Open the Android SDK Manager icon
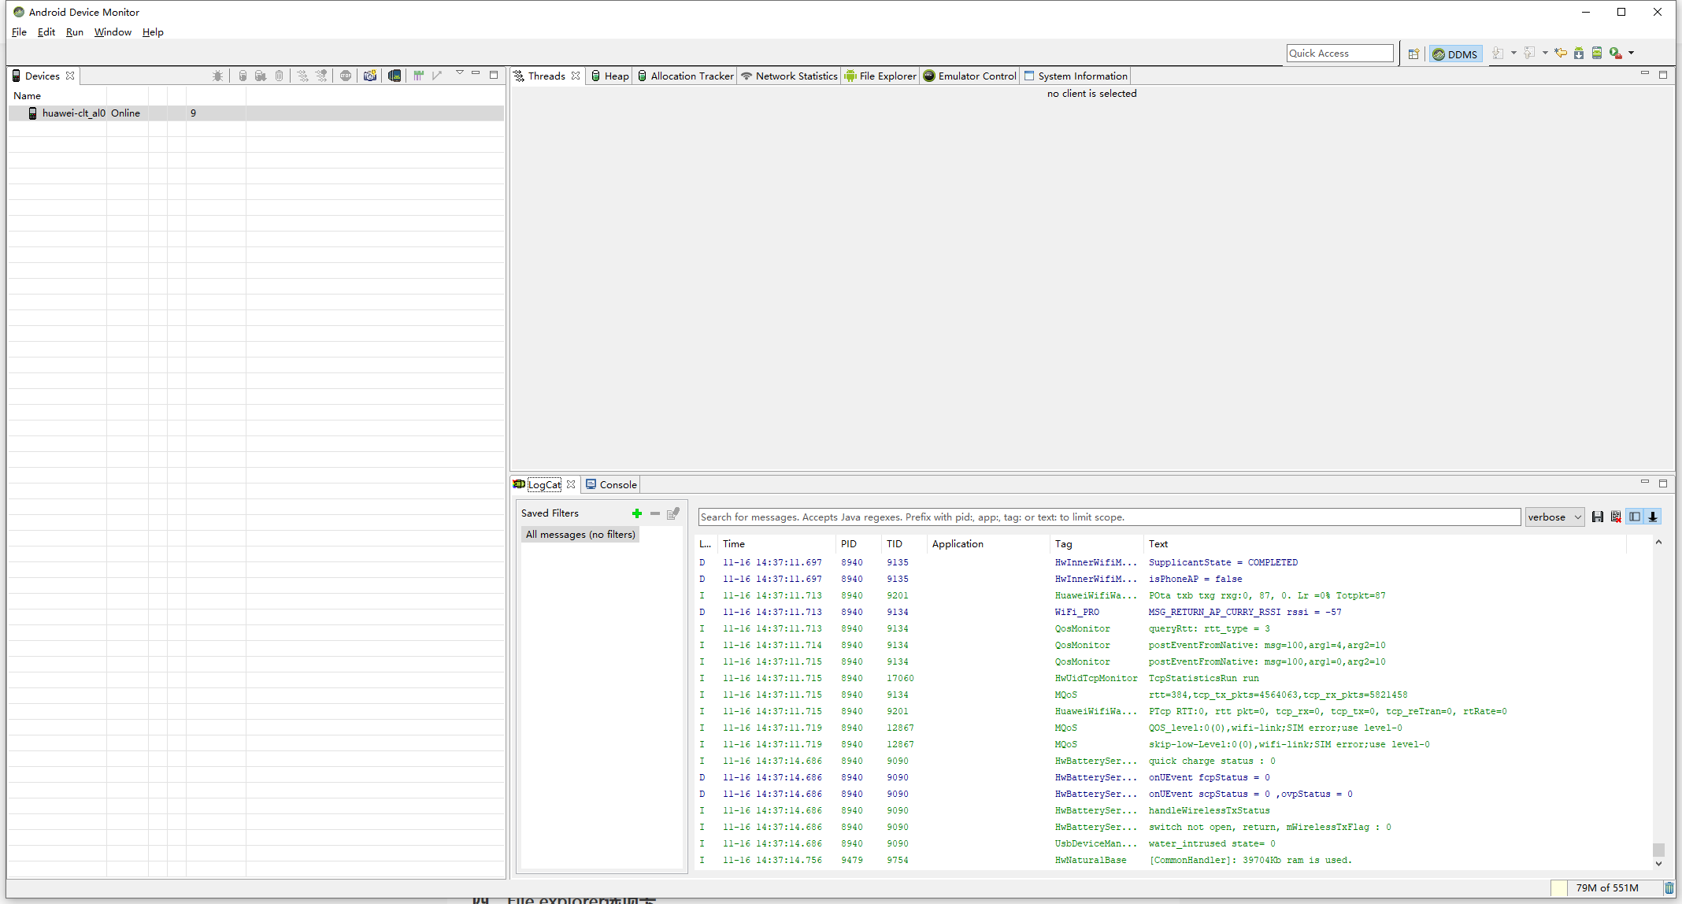This screenshot has height=904, width=1682. [1579, 54]
